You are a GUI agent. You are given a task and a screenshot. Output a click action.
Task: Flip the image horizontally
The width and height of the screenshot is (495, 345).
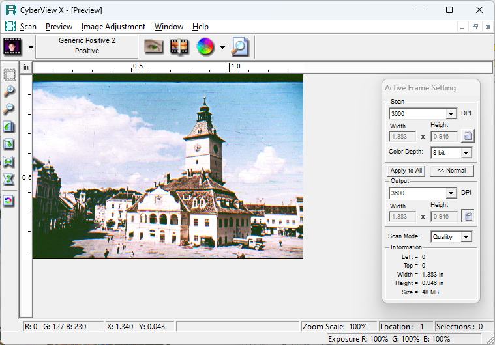(x=9, y=162)
